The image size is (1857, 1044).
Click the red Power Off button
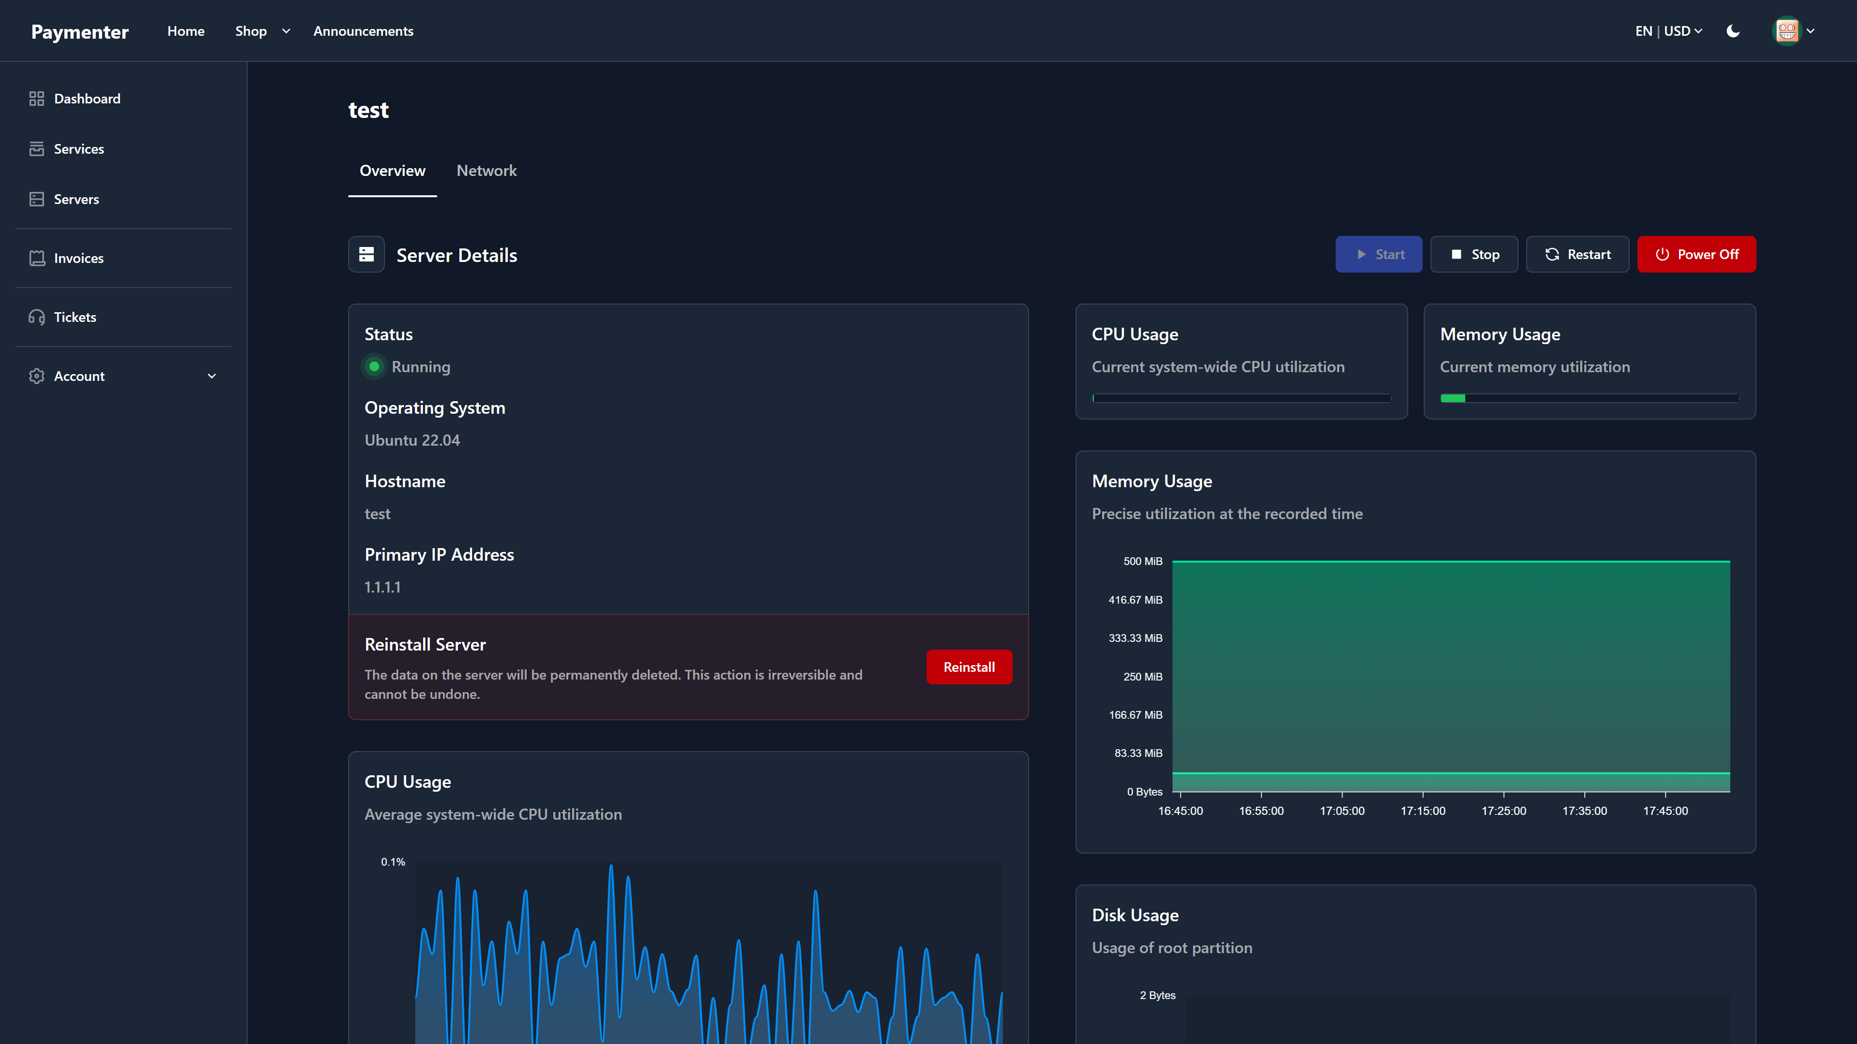pyautogui.click(x=1696, y=254)
